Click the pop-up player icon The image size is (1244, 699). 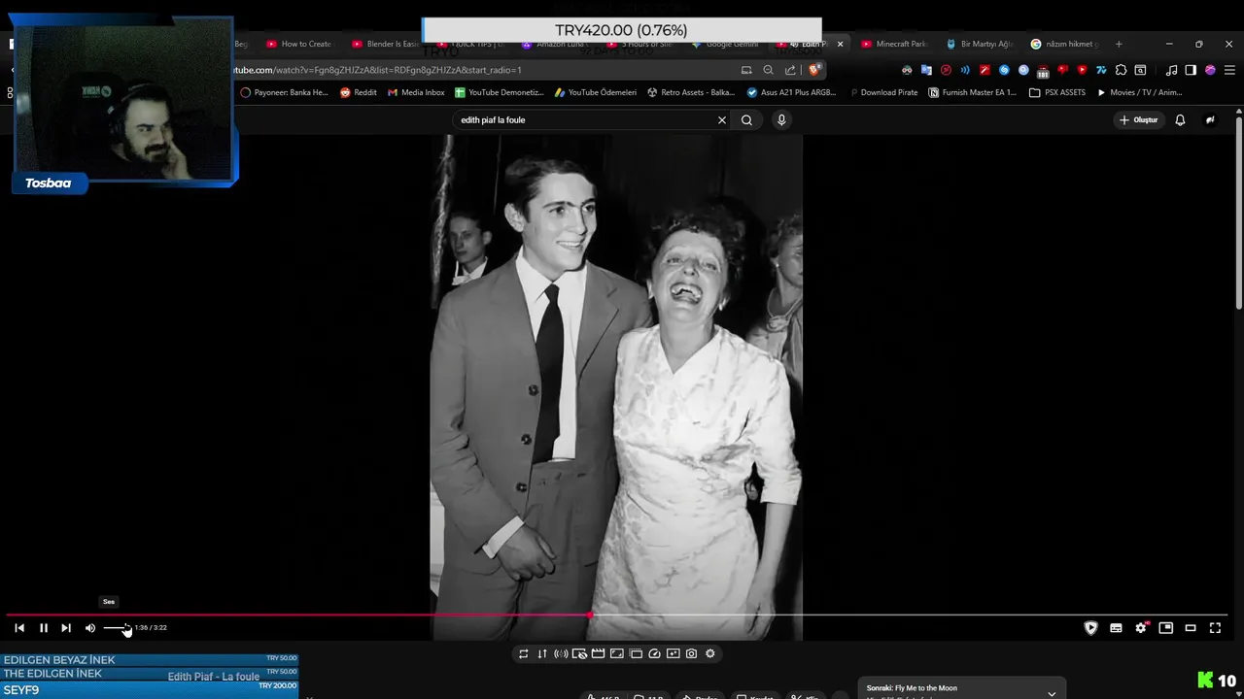click(x=636, y=653)
